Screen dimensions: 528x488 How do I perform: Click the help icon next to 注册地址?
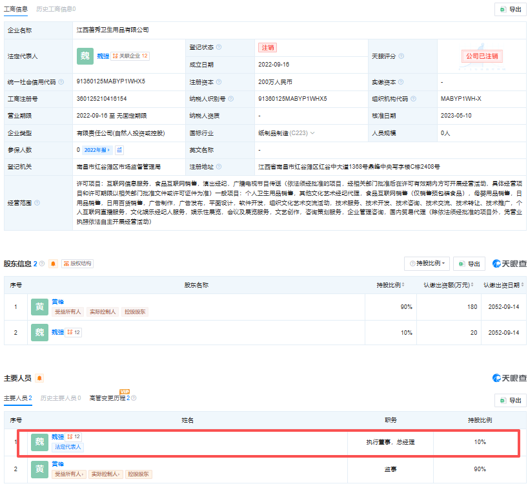[x=219, y=167]
